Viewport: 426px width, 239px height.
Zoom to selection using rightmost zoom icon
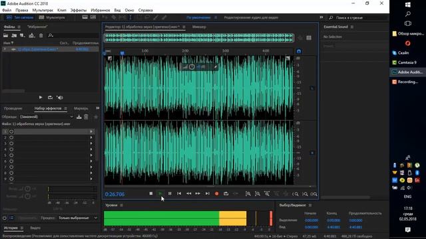[x=314, y=194]
